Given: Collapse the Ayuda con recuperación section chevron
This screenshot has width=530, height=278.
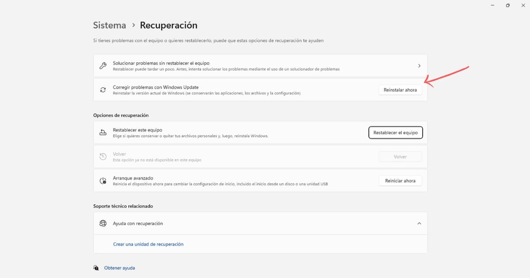Looking at the screenshot, I should [x=419, y=223].
